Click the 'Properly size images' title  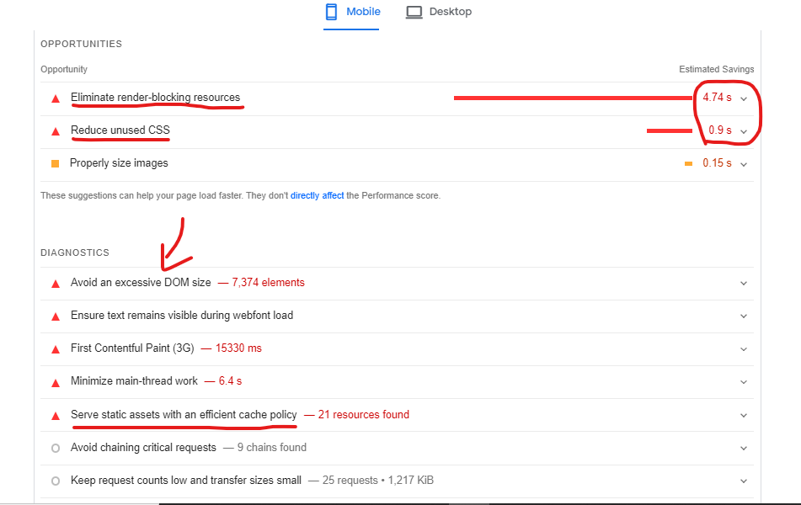pos(119,163)
